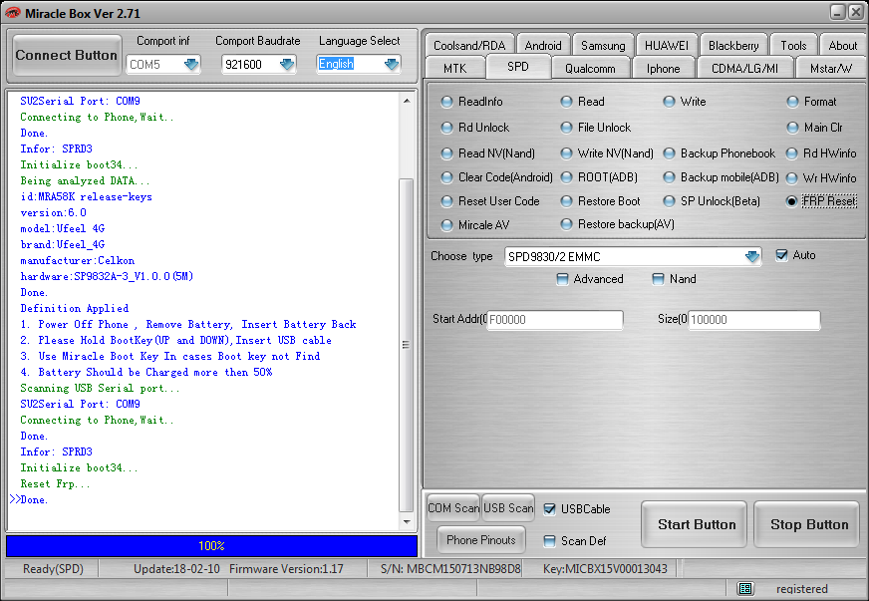Image resolution: width=869 pixels, height=601 pixels.
Task: Click the Stop Button
Action: (809, 524)
